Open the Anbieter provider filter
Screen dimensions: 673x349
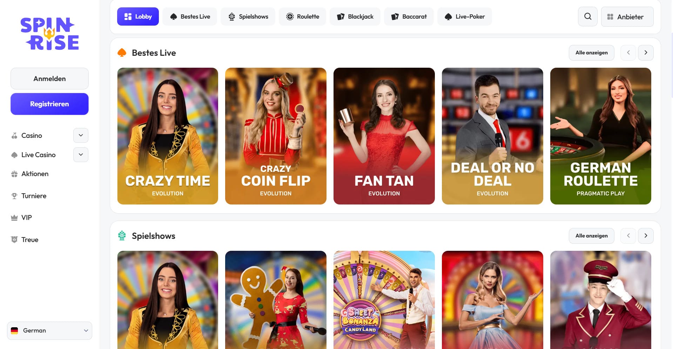click(x=627, y=16)
